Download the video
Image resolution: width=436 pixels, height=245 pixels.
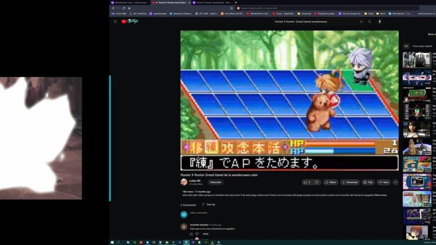click(x=350, y=182)
